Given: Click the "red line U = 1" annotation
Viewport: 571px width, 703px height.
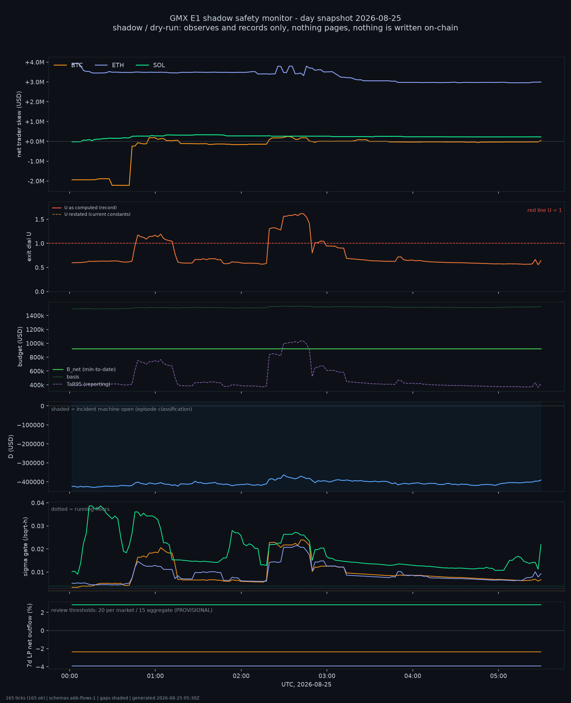Looking at the screenshot, I should [544, 210].
